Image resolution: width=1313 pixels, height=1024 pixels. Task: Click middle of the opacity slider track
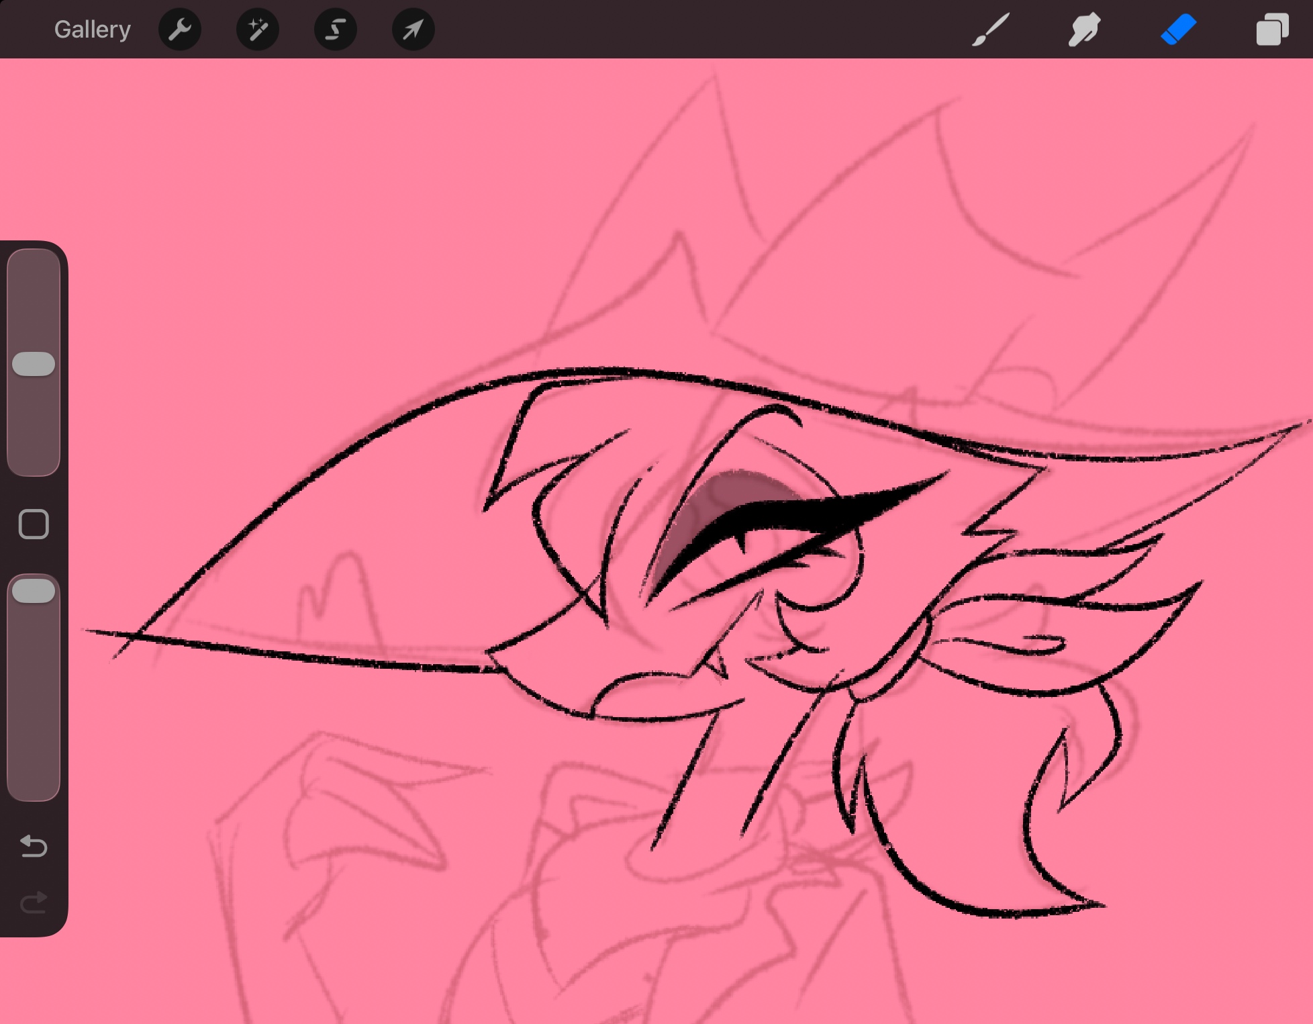point(34,688)
